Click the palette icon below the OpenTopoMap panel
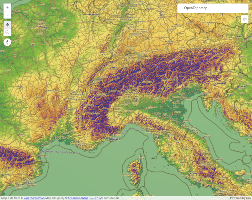Image resolution: width=252 pixels, height=200 pixels. pos(245,19)
